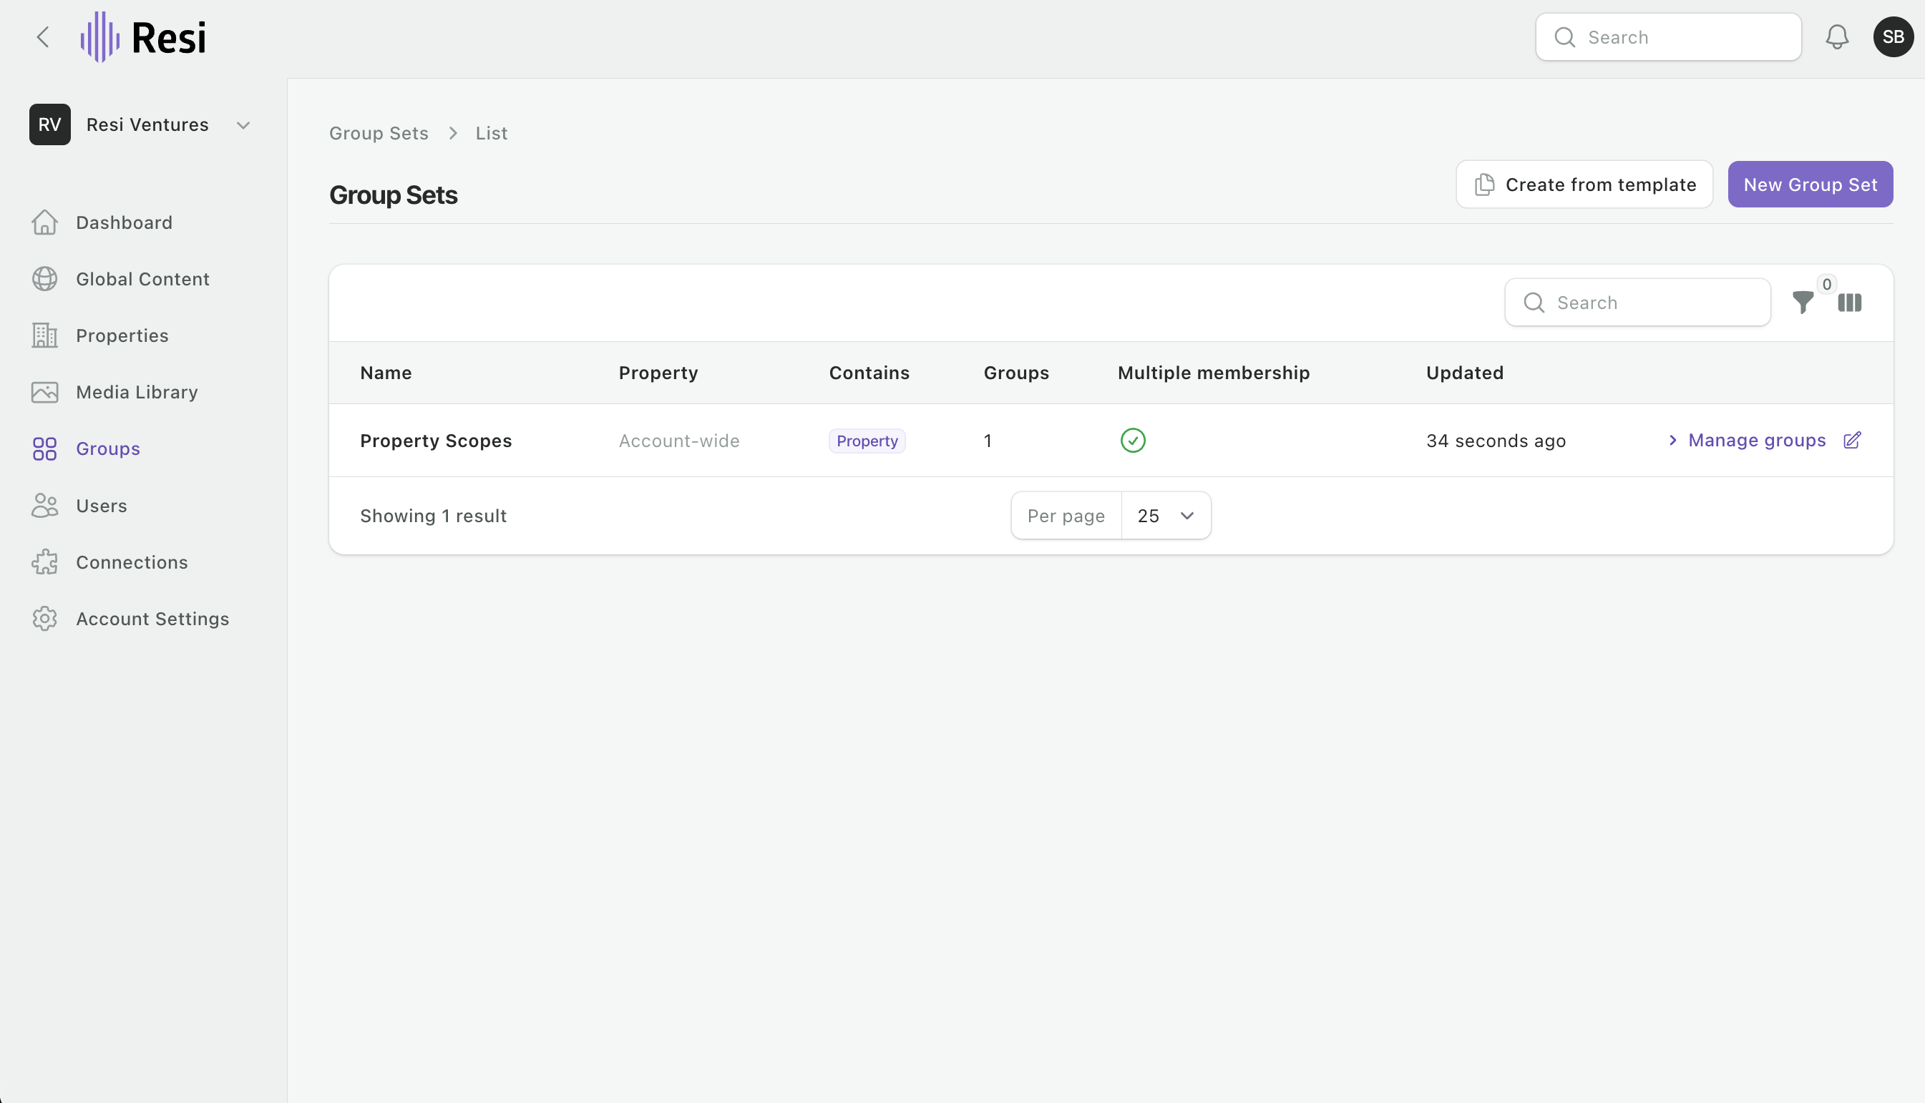
Task: Click the Global Content globe icon
Action: [x=44, y=279]
